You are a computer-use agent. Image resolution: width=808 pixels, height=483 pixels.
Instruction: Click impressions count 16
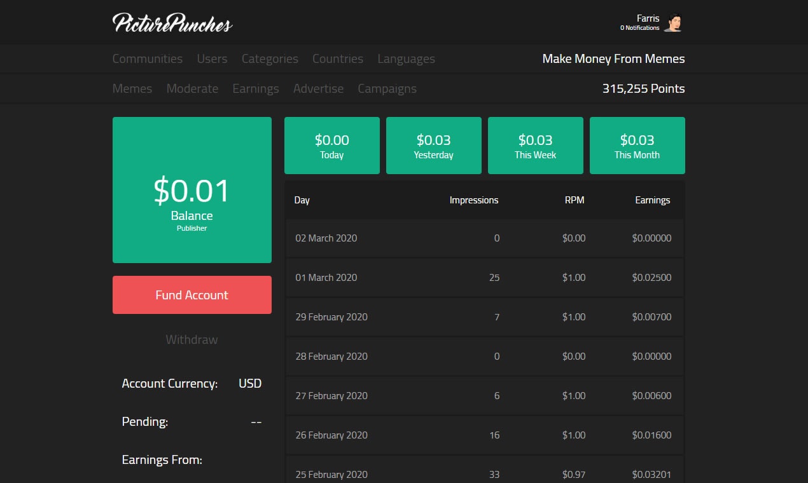coord(494,435)
